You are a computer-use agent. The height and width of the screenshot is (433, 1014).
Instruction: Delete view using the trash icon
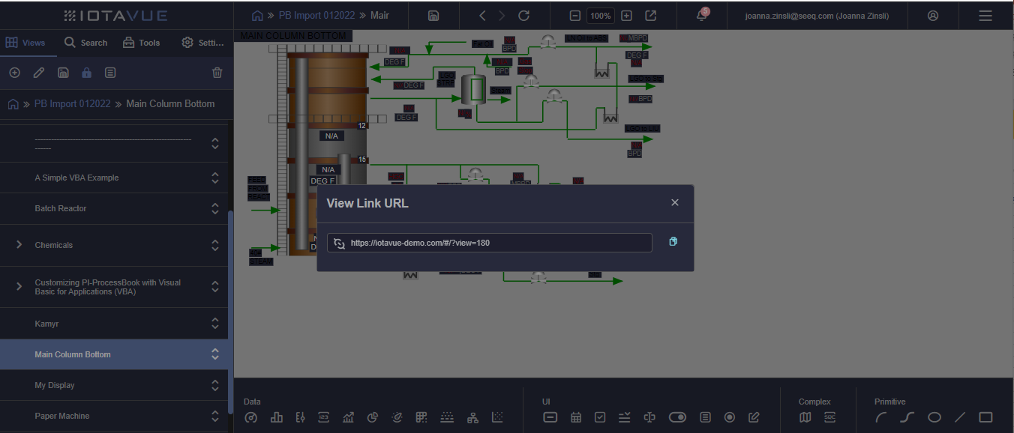coord(217,73)
